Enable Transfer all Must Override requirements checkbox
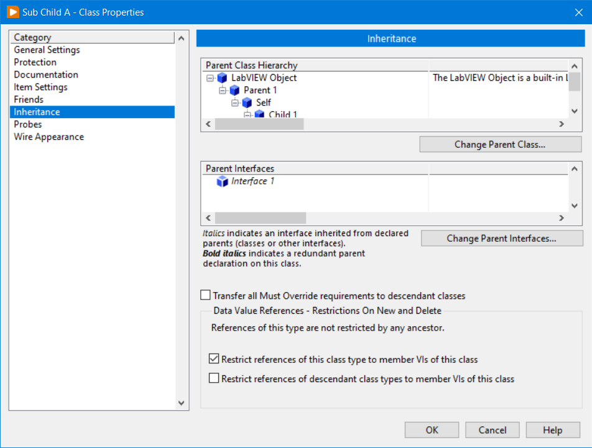592x448 pixels. (x=205, y=295)
